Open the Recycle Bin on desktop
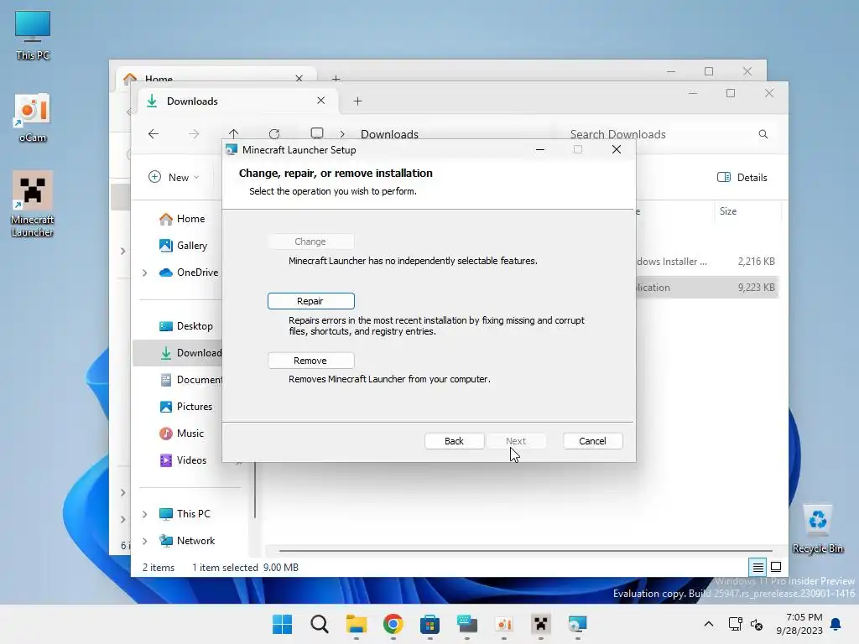Image resolution: width=859 pixels, height=644 pixels. (x=818, y=528)
